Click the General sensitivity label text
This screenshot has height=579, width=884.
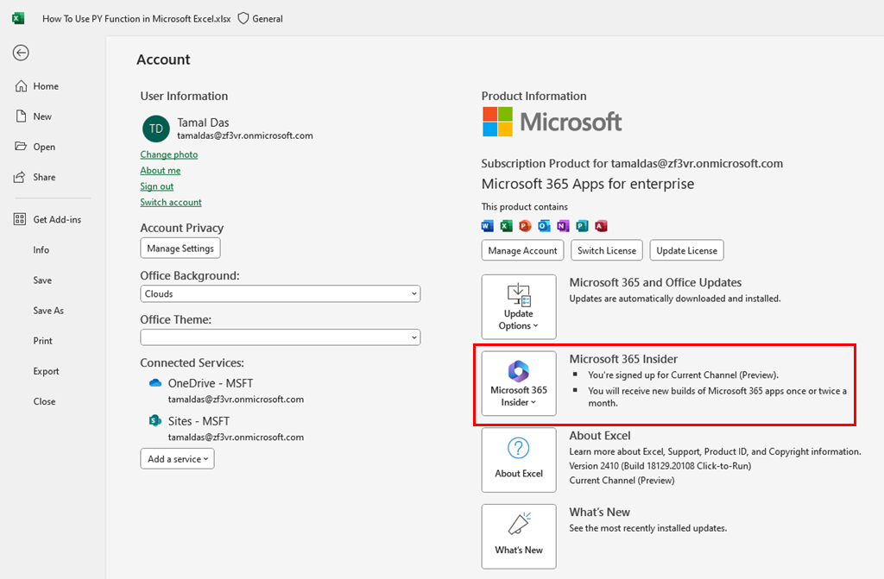(x=268, y=19)
